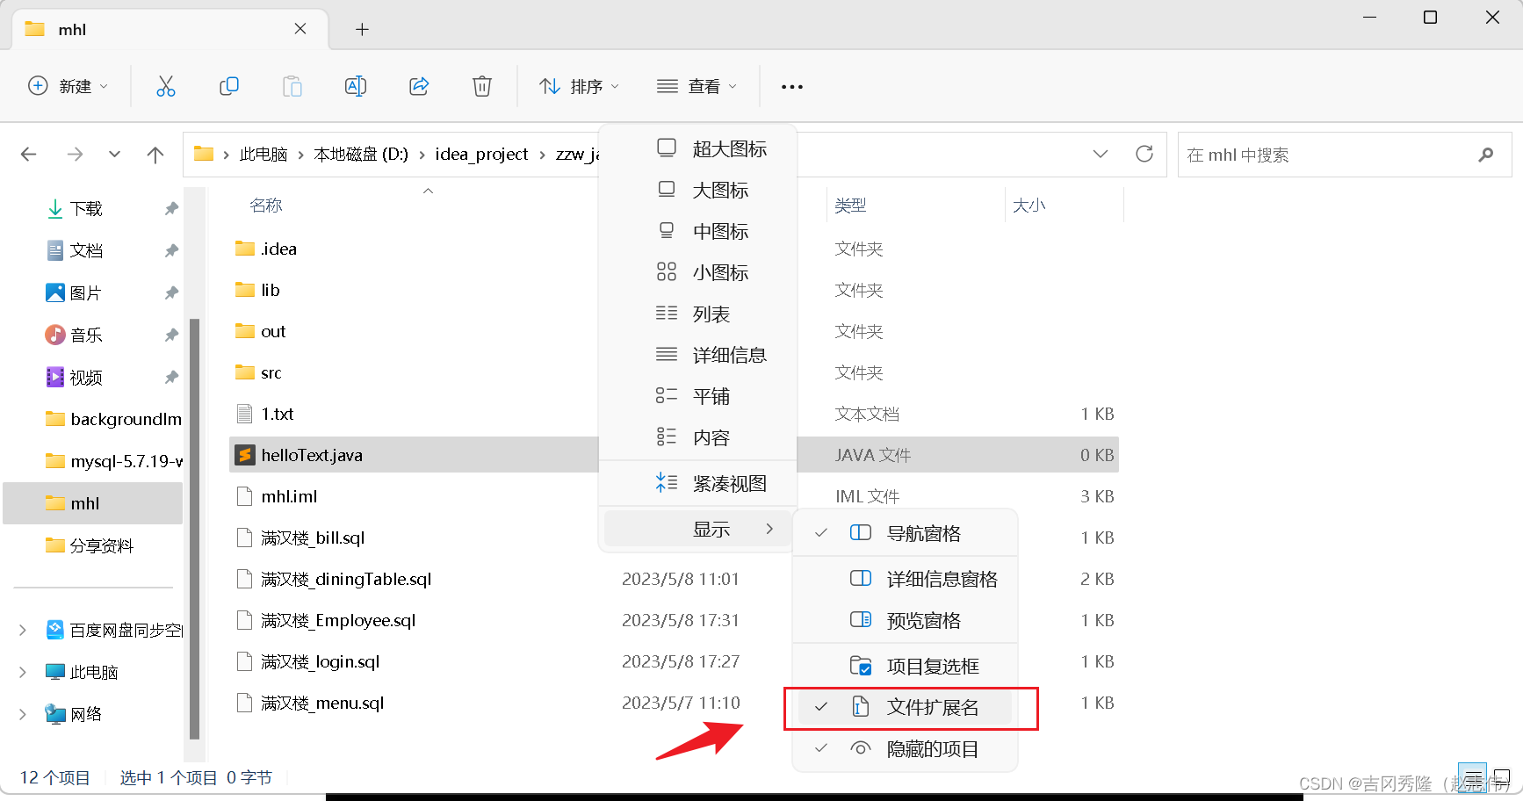Image resolution: width=1523 pixels, height=801 pixels.
Task: Select the .idea folder
Action: [278, 249]
